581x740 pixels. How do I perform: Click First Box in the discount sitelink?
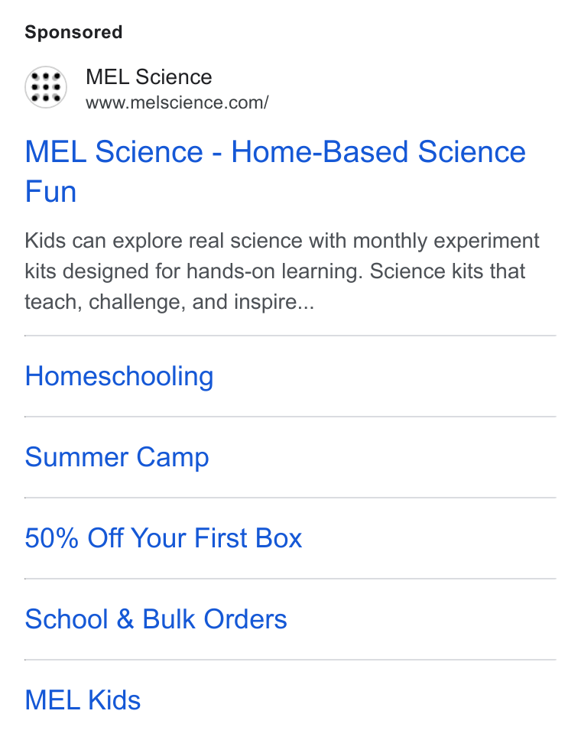pyautogui.click(x=248, y=538)
